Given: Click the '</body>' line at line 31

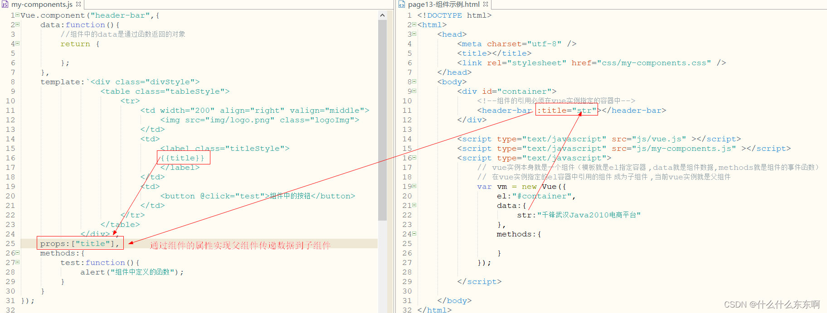Looking at the screenshot, I should pyautogui.click(x=454, y=301).
